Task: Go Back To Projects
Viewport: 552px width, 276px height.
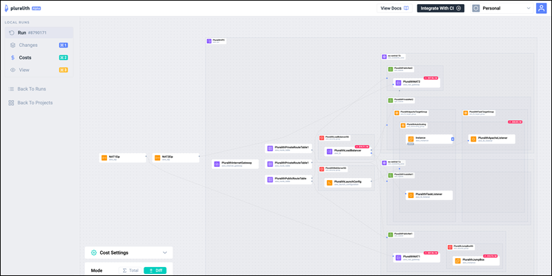Action: pos(35,103)
